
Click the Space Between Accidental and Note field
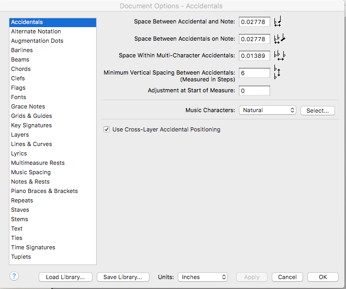click(255, 22)
